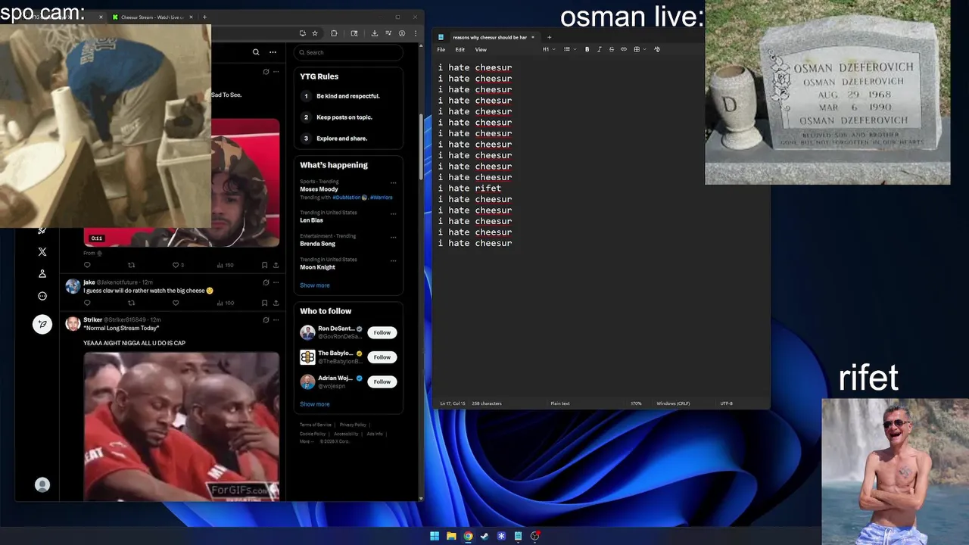Open Chrome extensions puzzle icon
Image resolution: width=969 pixels, height=545 pixels.
tap(334, 33)
